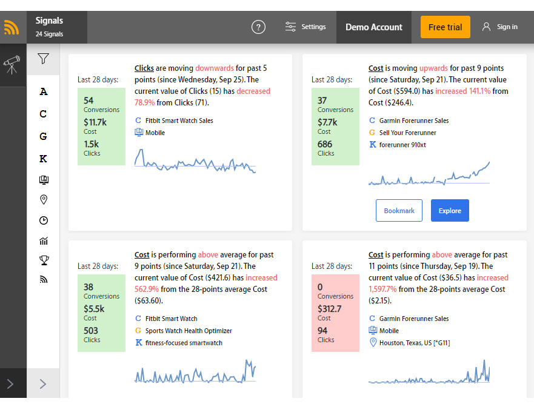This screenshot has width=534, height=410.
Task: Click the Cost link in the 1,597.7% signal
Action: 376,254
